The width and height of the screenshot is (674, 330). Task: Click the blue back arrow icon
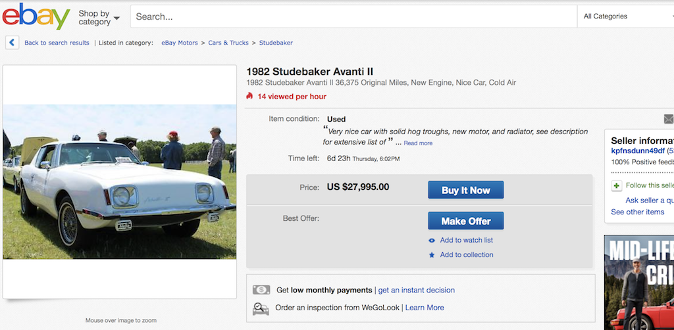(12, 43)
